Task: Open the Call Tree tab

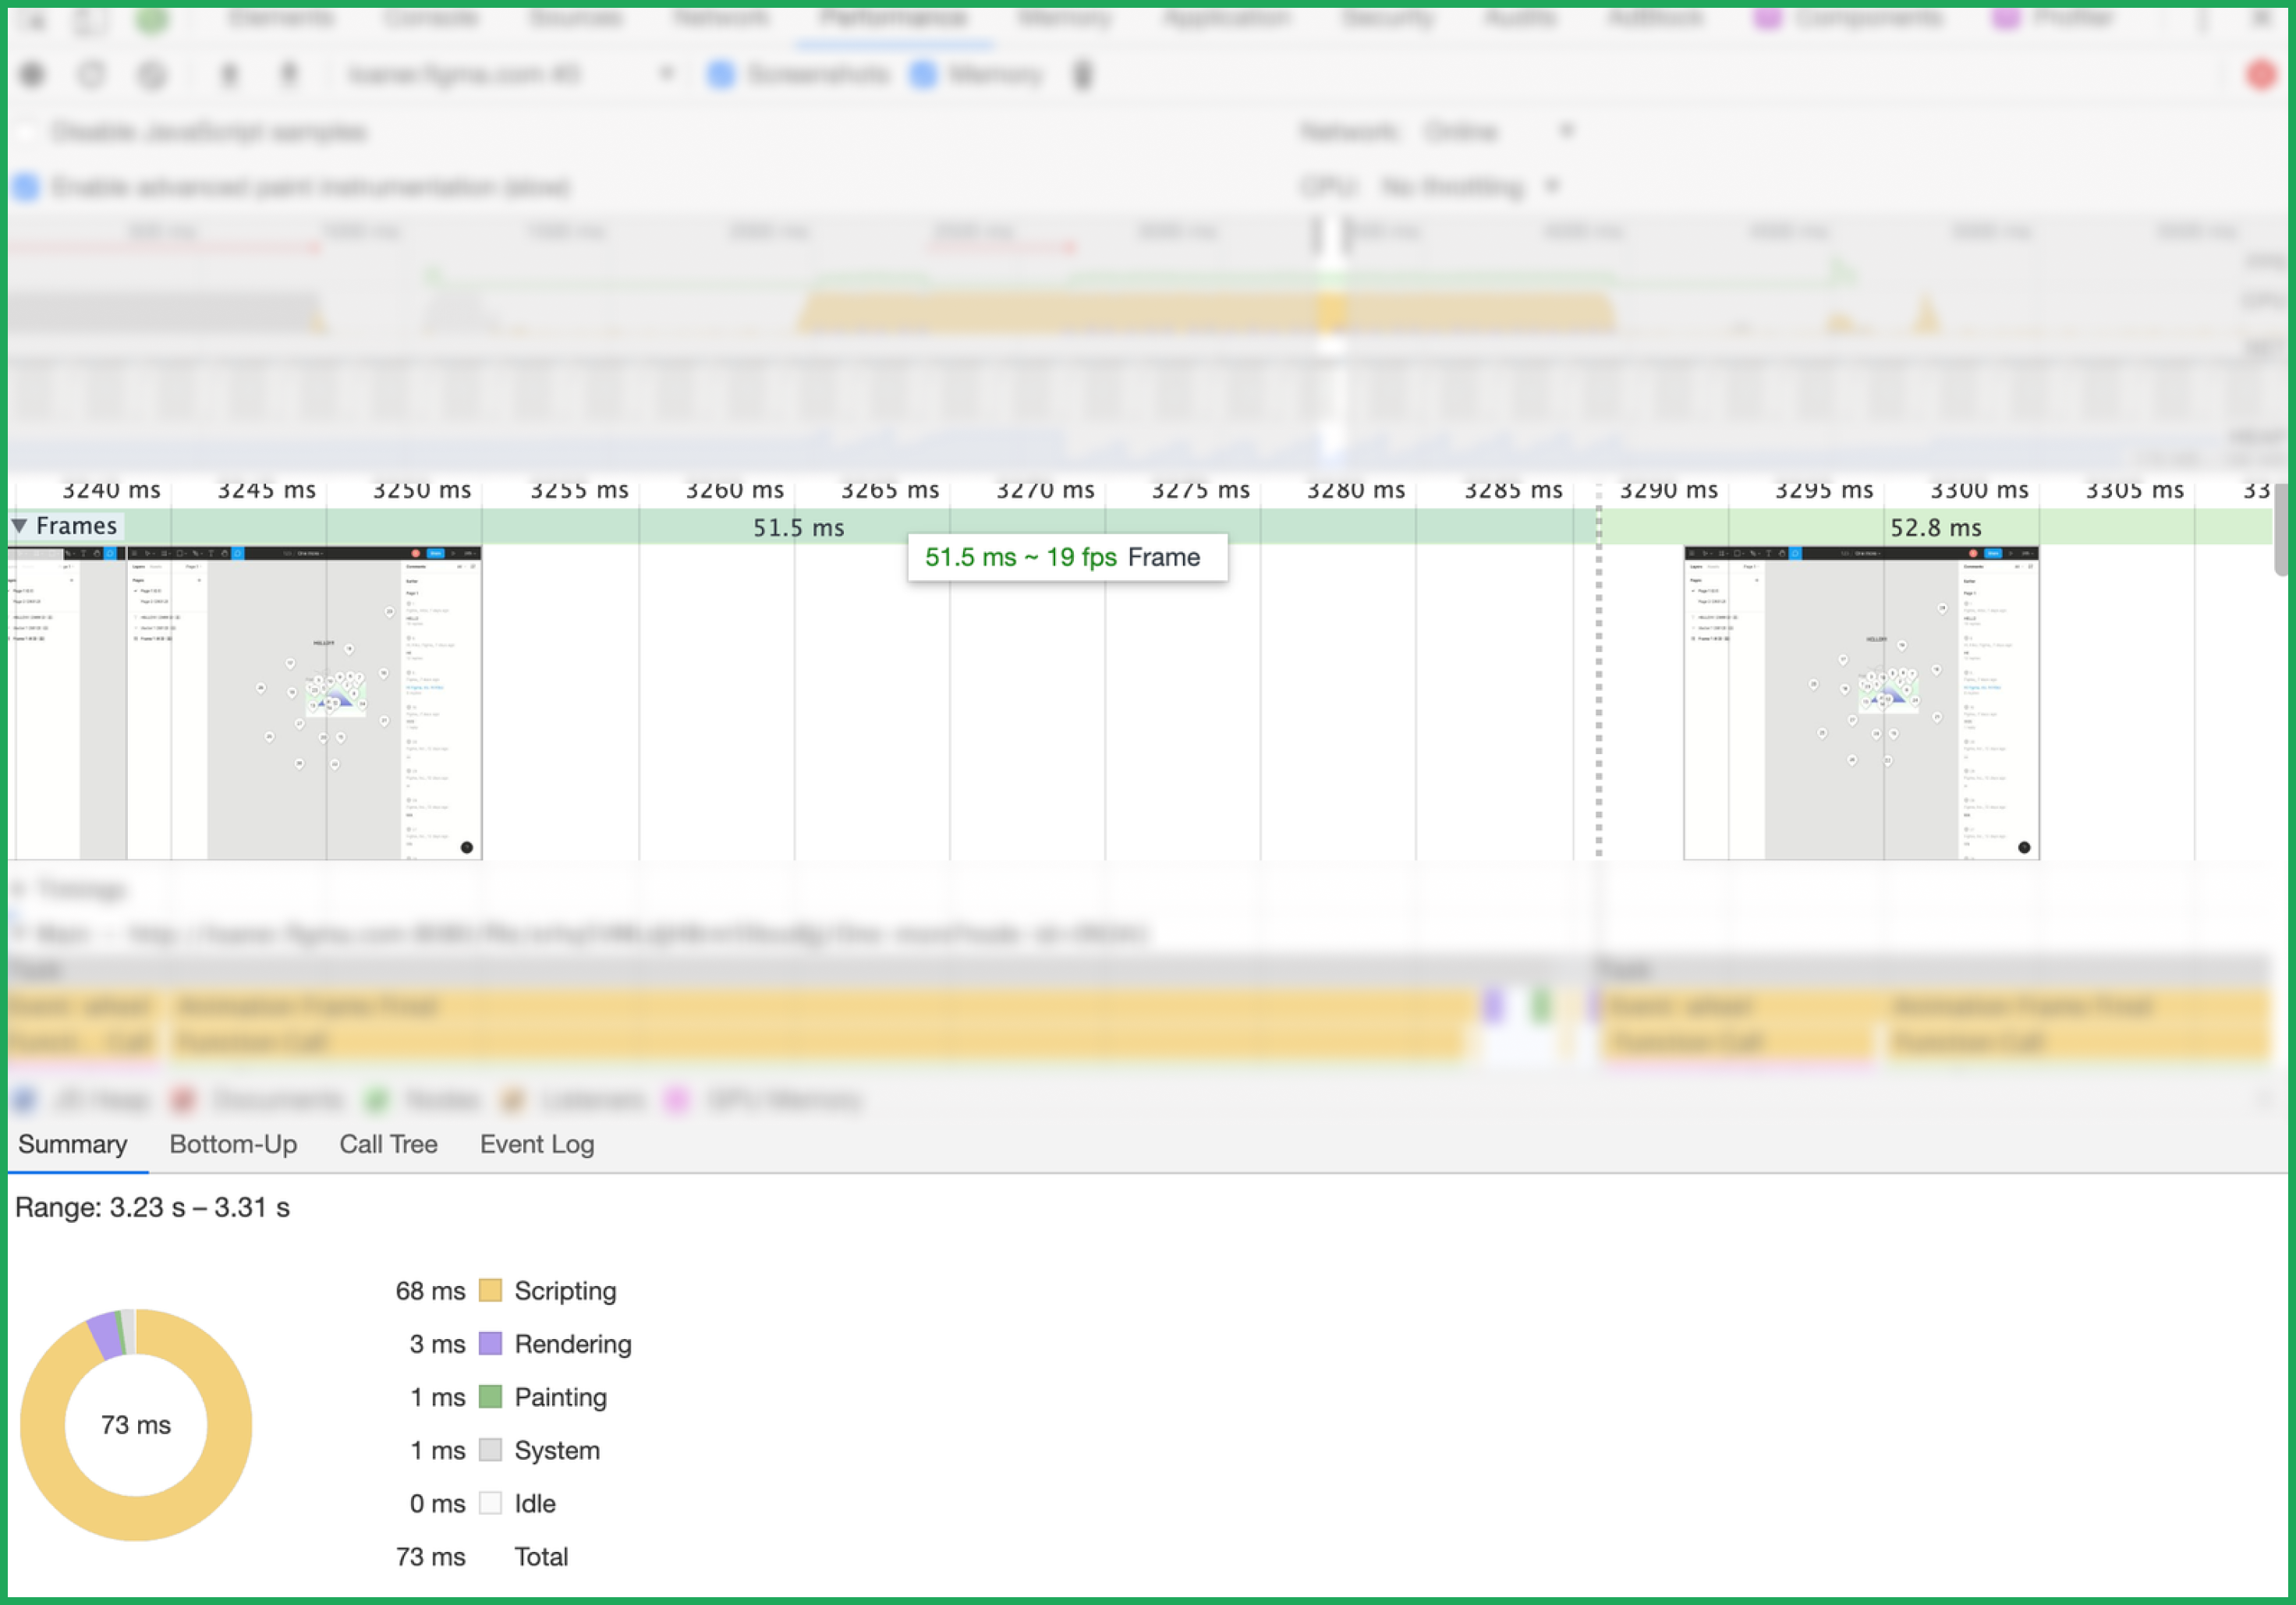Action: (x=388, y=1144)
